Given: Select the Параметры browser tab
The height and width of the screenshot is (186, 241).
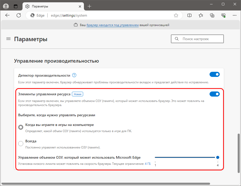Looking at the screenshot, I should (53, 6).
